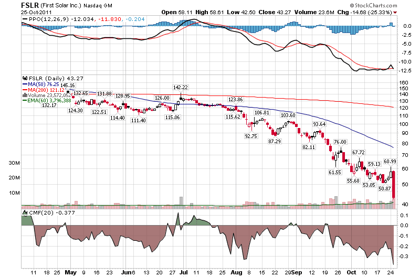420x277 pixels.
Task: Click the red down triangle beside Chg
Action: (x=395, y=13)
